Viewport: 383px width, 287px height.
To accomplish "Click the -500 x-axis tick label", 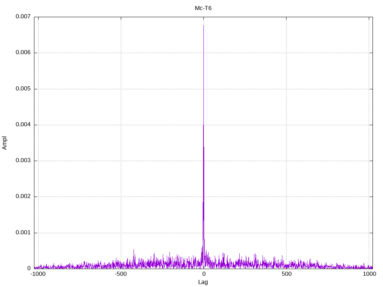I will [121, 274].
